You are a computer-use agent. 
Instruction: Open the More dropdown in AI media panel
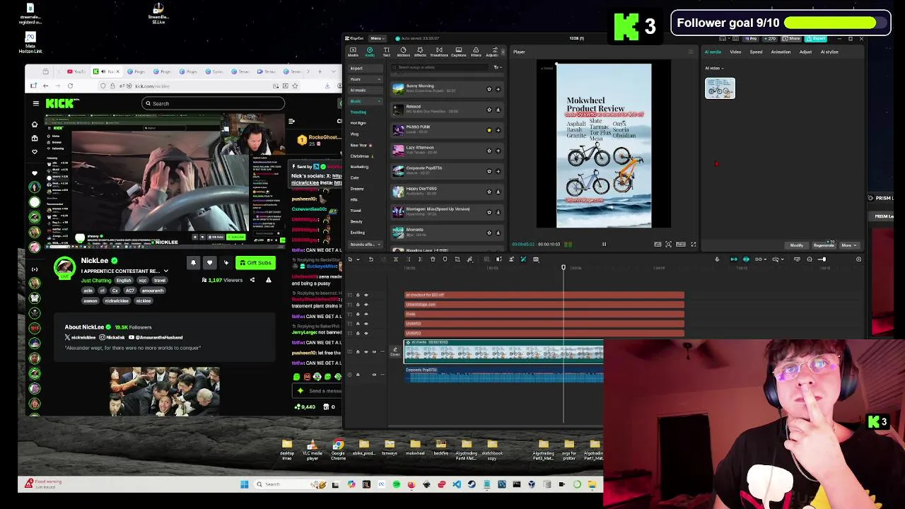tap(848, 245)
